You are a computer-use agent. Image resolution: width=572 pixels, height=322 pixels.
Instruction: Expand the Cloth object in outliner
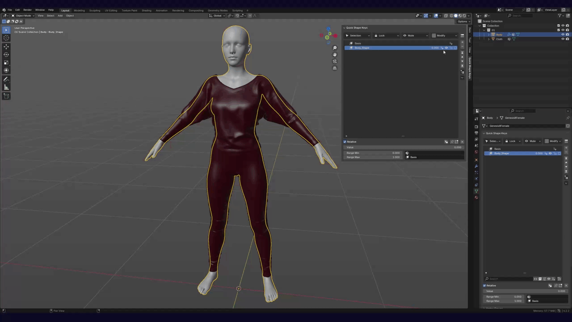489,39
